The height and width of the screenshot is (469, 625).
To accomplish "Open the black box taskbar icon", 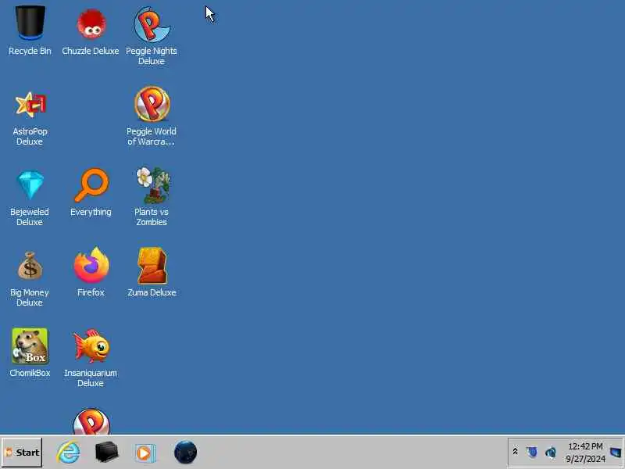I will 106,453.
